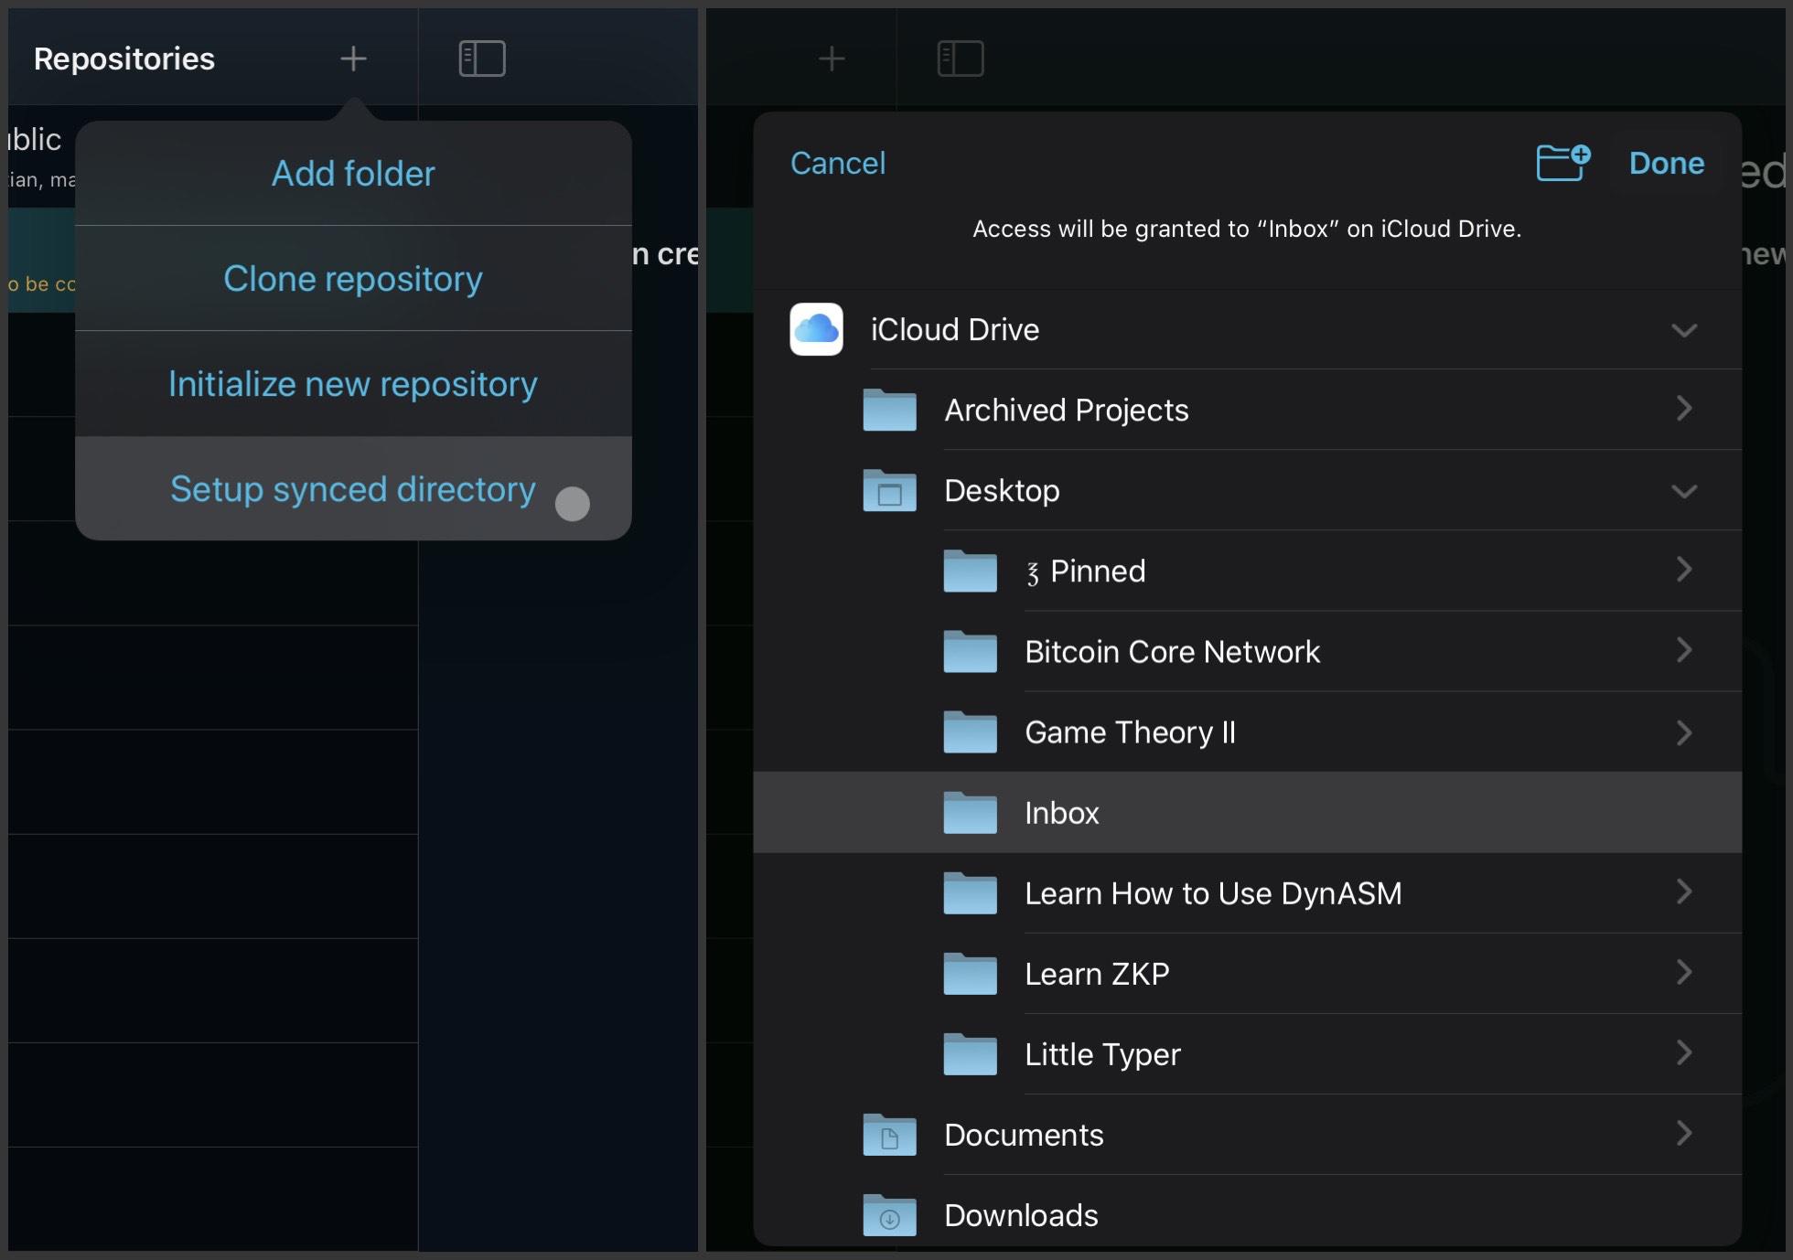Expand the Game Theory II folder
This screenshot has height=1260, width=1793.
(x=1684, y=732)
